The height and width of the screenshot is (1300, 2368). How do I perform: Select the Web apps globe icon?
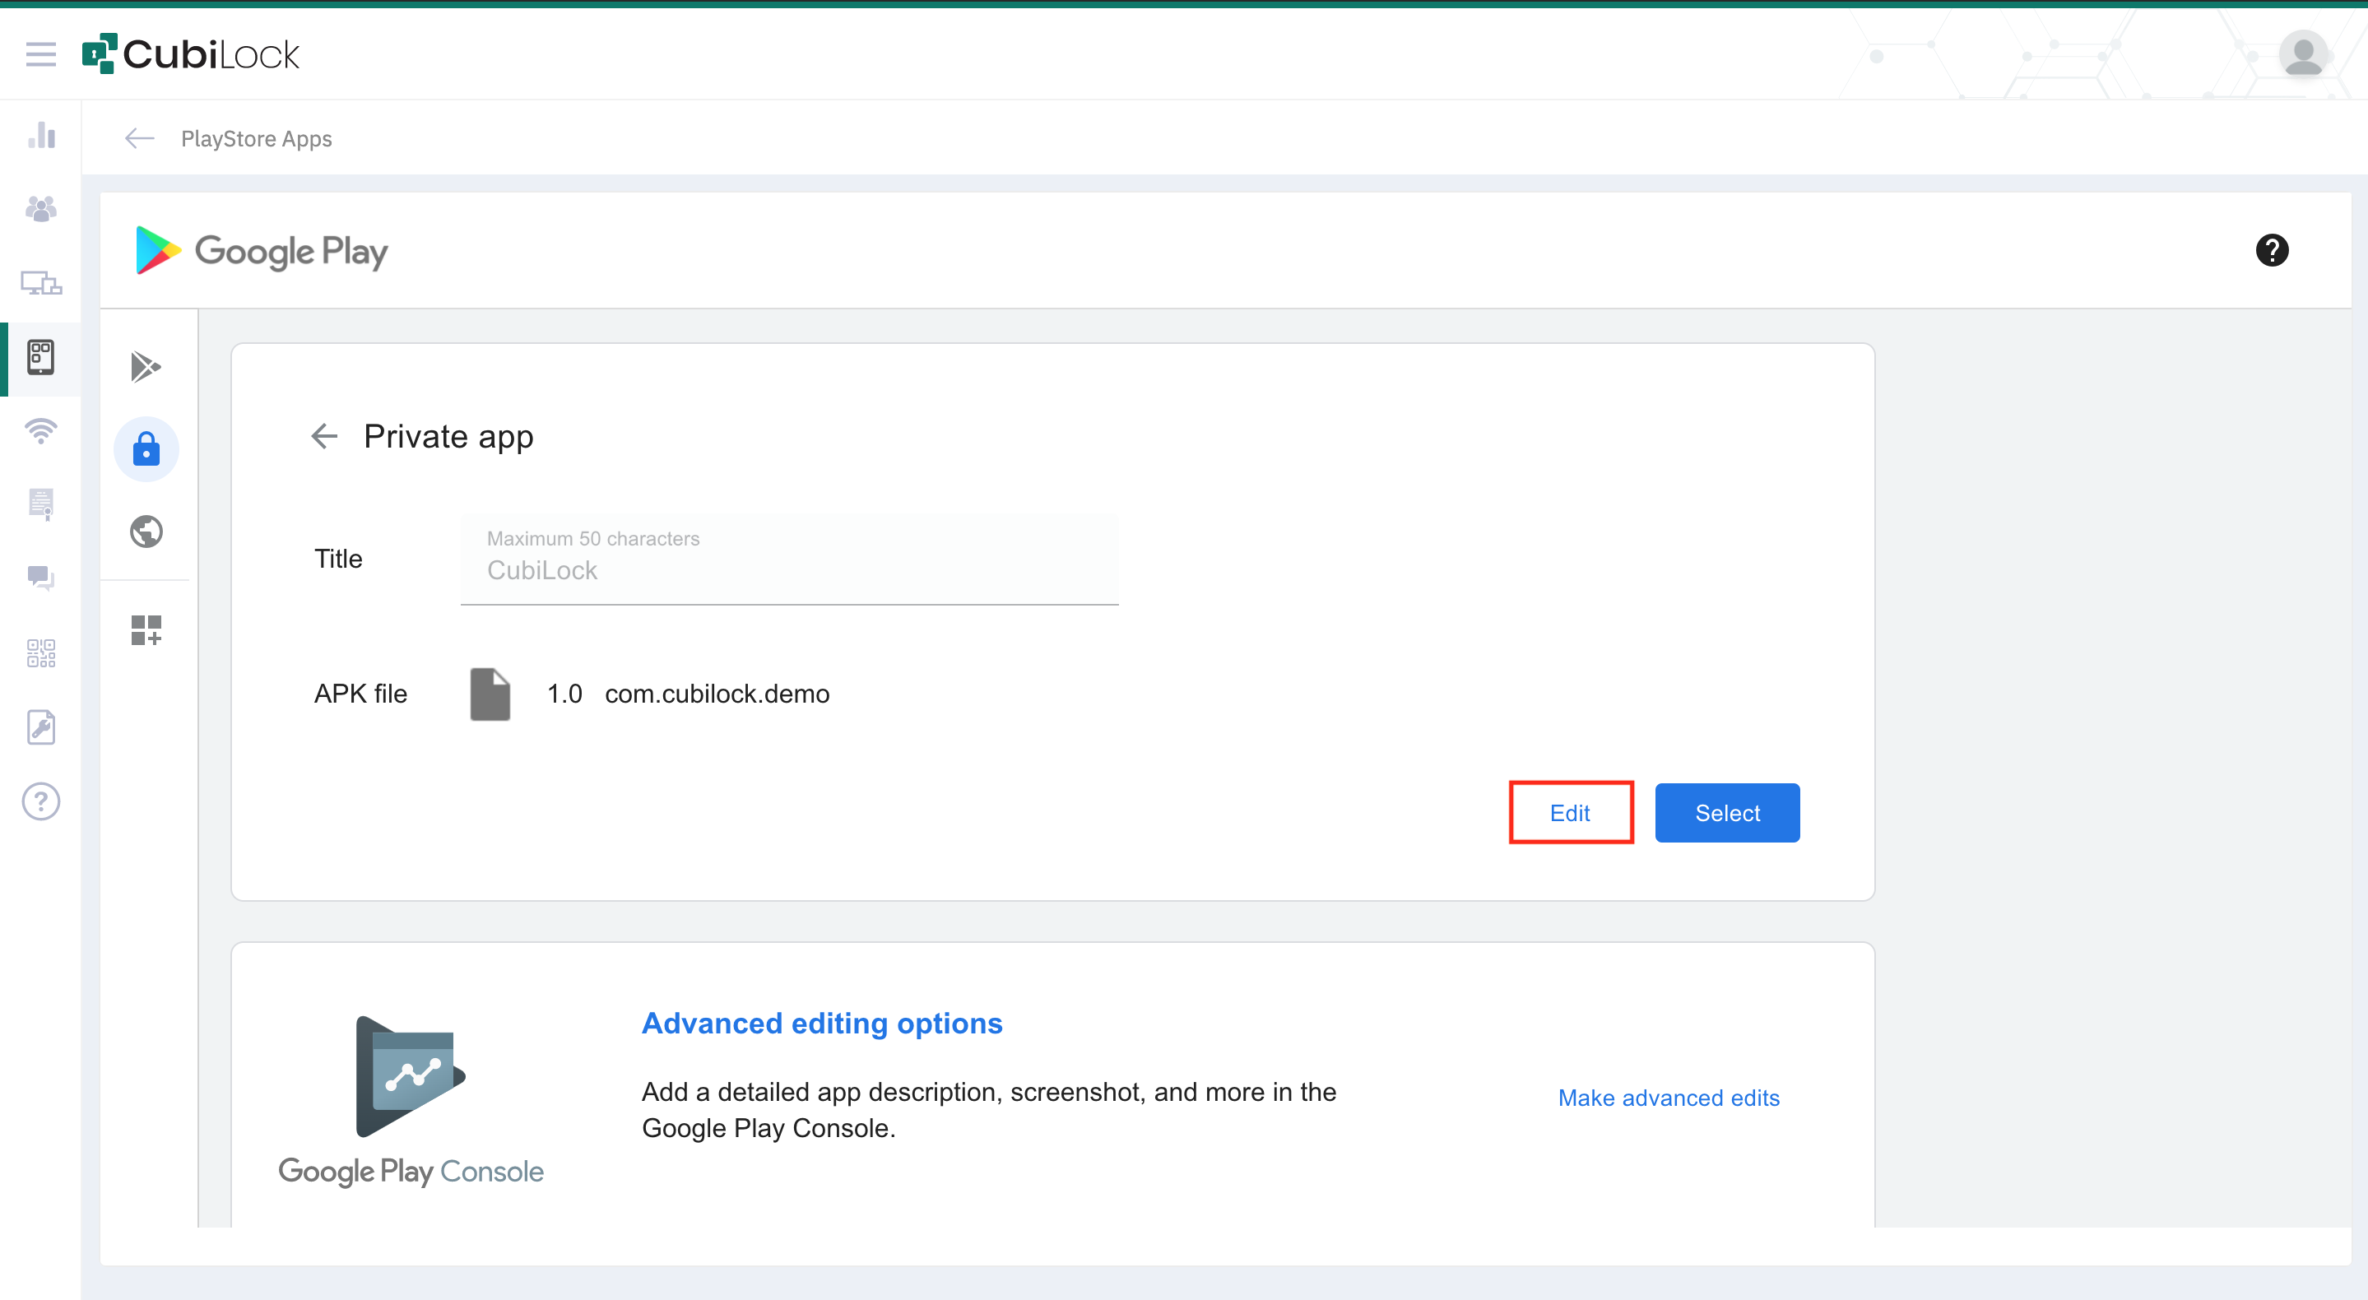point(146,532)
